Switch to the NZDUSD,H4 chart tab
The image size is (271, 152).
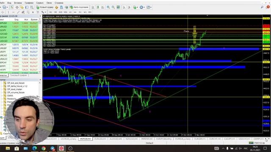pos(132,139)
